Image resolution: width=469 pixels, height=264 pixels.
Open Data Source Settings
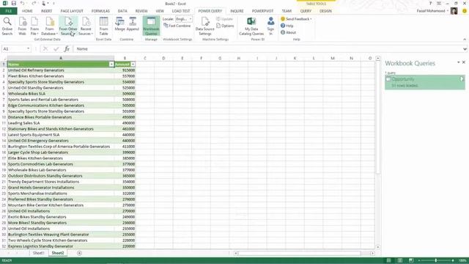(x=205, y=26)
